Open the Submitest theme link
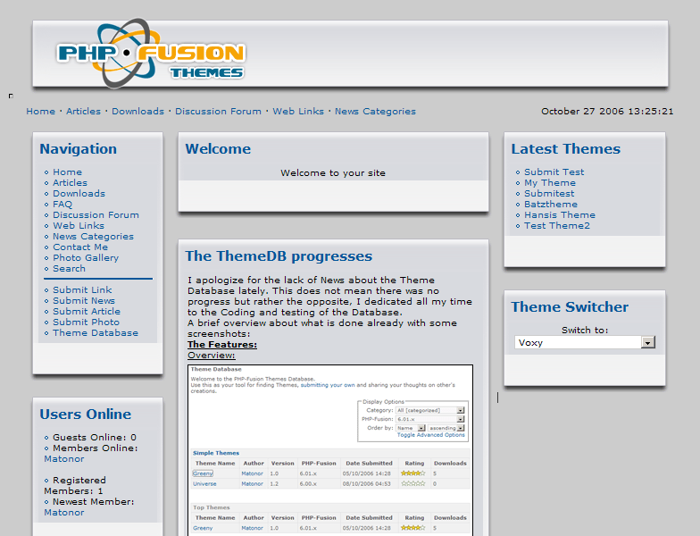The image size is (700, 536). click(549, 193)
